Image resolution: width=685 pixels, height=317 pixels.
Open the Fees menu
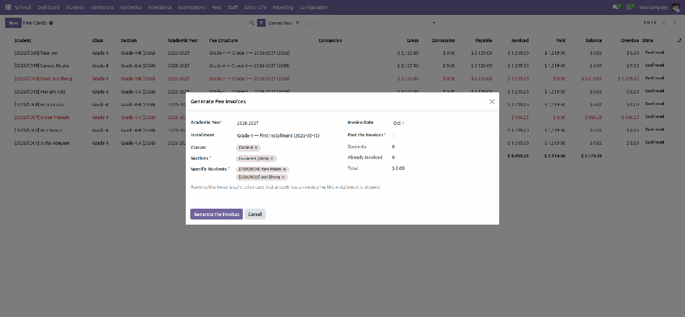point(217,7)
